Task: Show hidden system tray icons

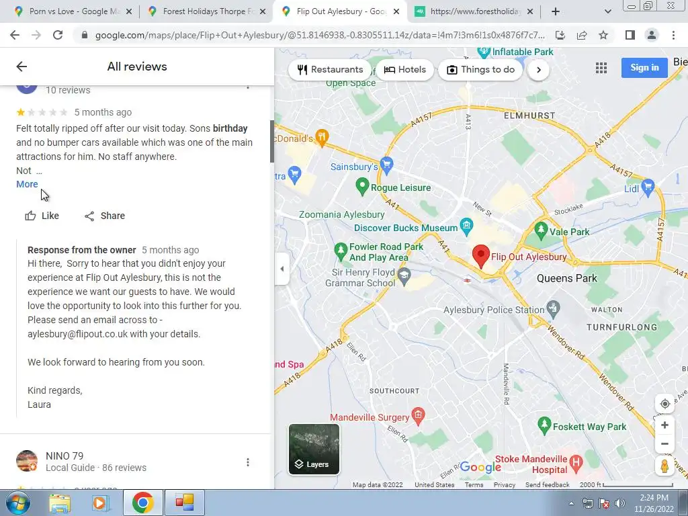Action: coord(571,504)
